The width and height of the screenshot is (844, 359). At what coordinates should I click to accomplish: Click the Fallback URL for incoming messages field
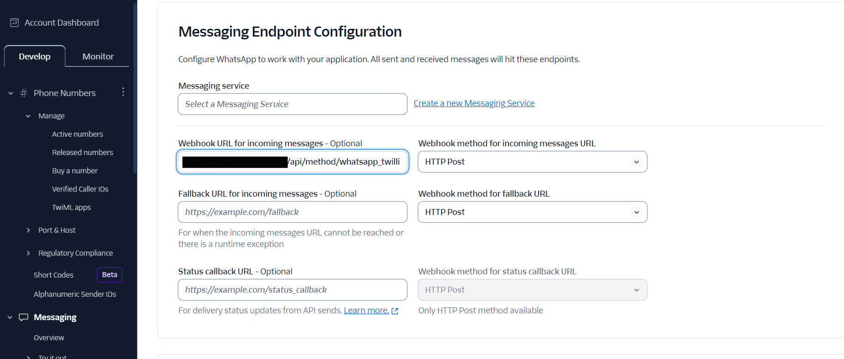tap(292, 212)
